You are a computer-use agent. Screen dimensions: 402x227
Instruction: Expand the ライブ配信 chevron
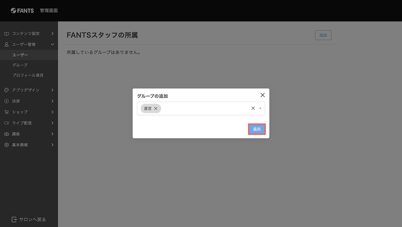[52, 123]
